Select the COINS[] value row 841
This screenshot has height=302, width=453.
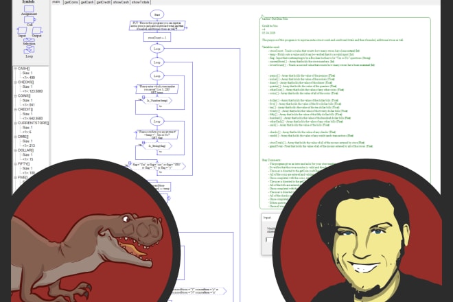(x=29, y=105)
